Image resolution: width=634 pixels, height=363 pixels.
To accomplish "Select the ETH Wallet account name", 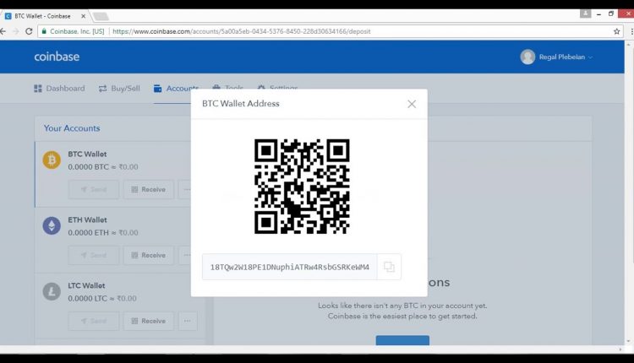I will click(x=87, y=220).
